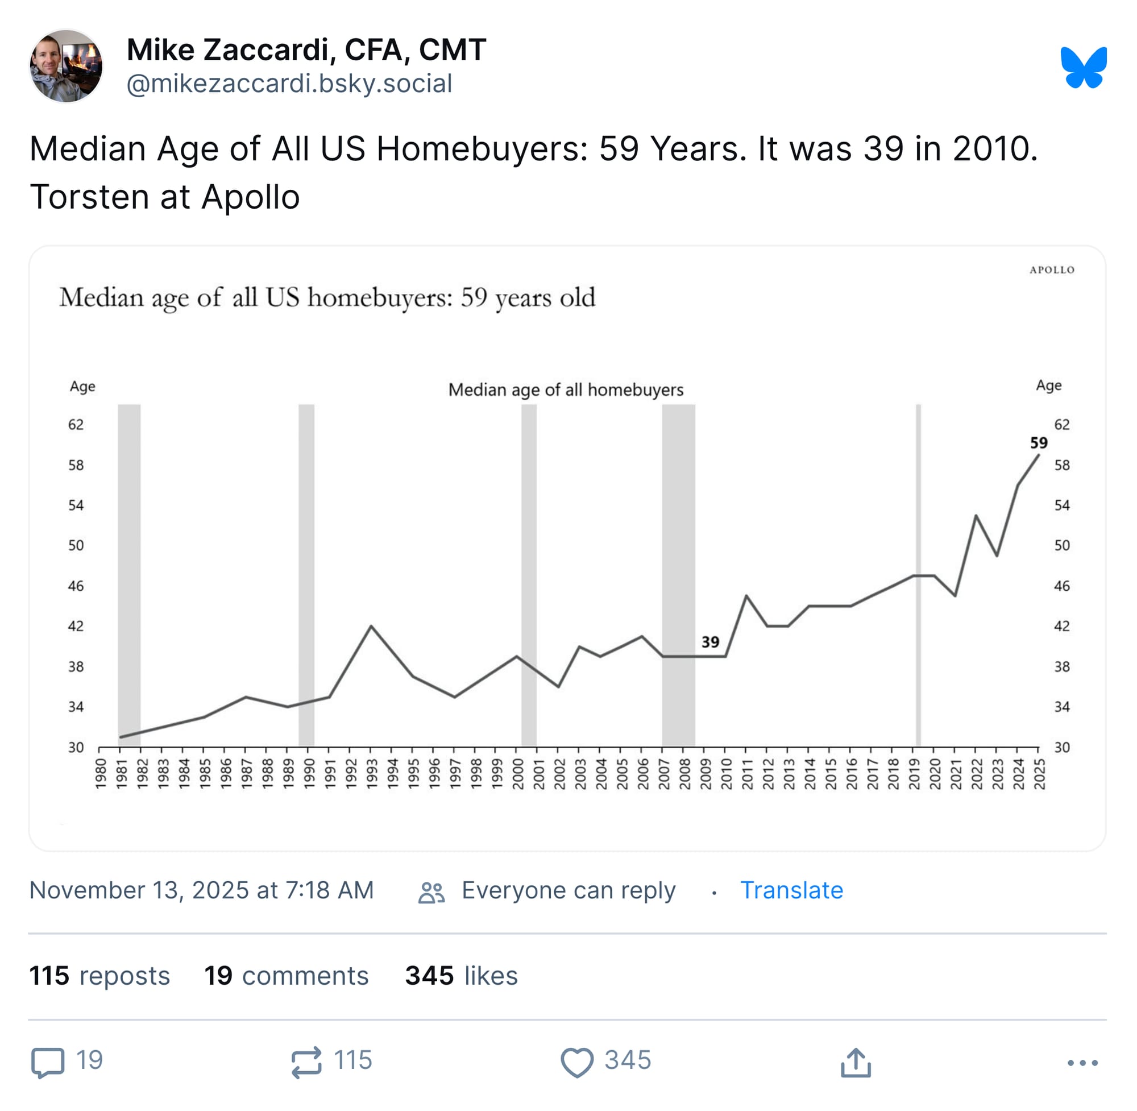This screenshot has height=1111, width=1137.
Task: Click the share upload icon
Action: [x=855, y=1062]
